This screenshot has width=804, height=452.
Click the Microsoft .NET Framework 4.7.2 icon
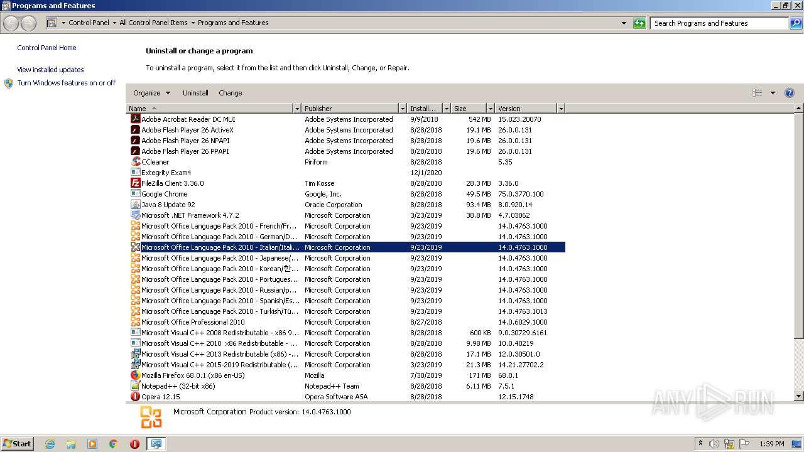tap(135, 215)
